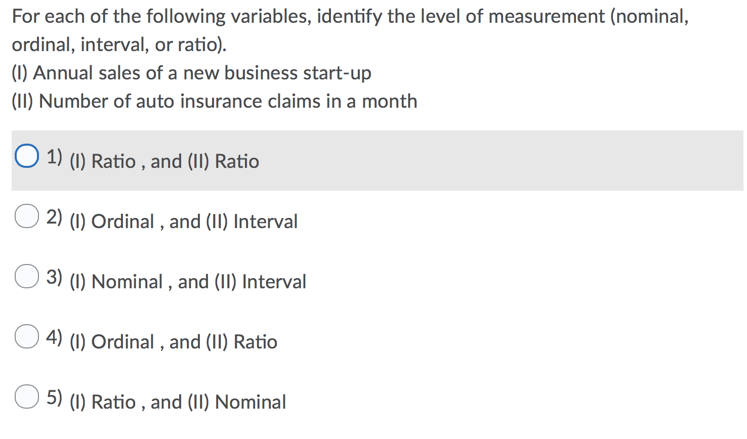Screen dimensions: 747x439
Task: Select the radio button for option 1
Action: point(27,156)
